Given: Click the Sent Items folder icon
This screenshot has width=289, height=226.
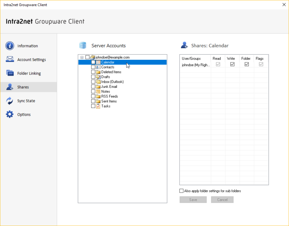Looking at the screenshot, I should (x=98, y=101).
